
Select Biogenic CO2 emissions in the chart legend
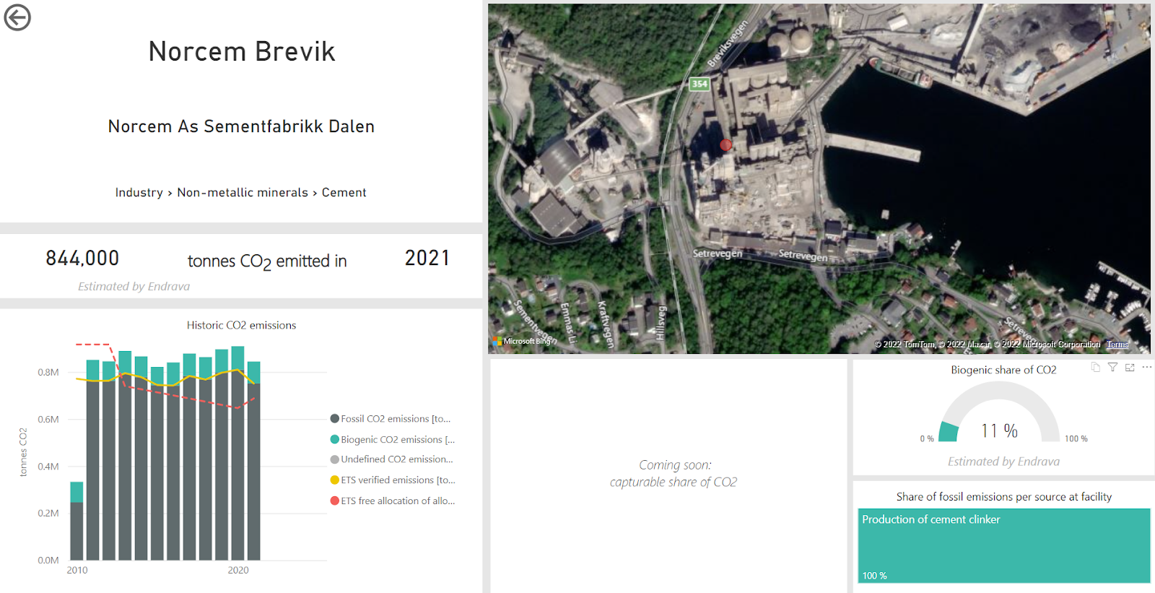coord(393,440)
